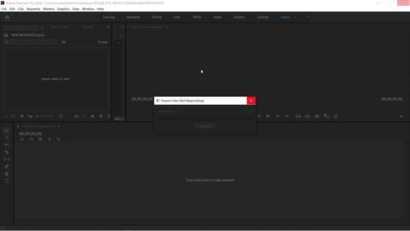This screenshot has width=410, height=231.
Task: Click Find icon in Project panel footer
Action: [85, 116]
